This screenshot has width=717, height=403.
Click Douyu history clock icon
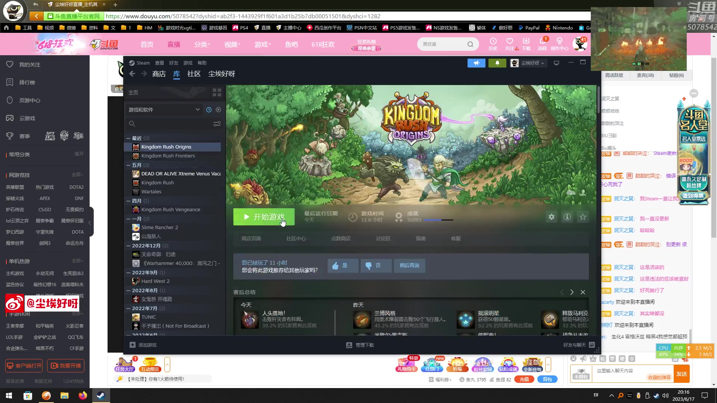coord(493,44)
